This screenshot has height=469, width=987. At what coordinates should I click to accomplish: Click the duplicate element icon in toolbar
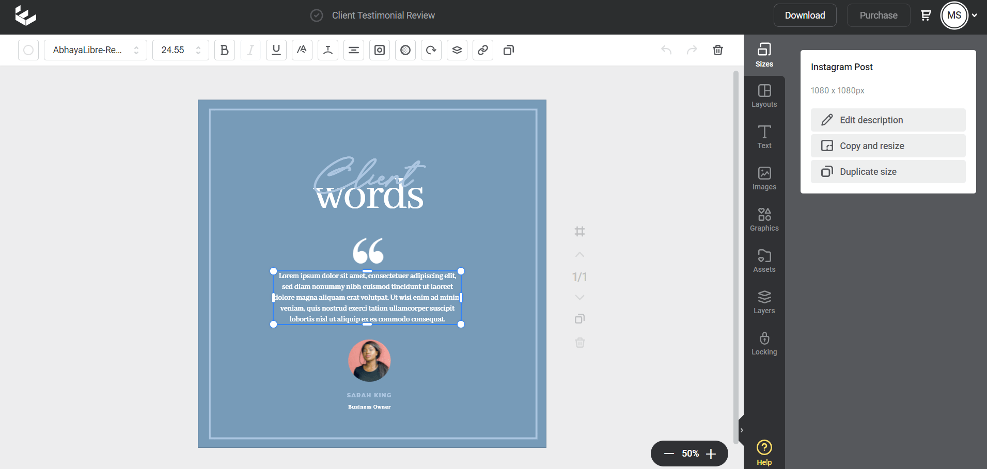point(508,50)
